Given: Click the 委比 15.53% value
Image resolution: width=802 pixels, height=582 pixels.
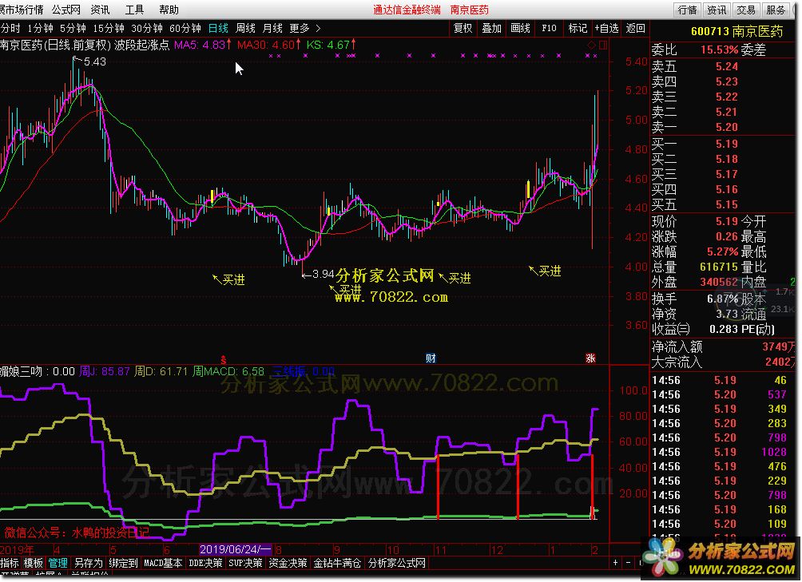Looking at the screenshot, I should [720, 50].
